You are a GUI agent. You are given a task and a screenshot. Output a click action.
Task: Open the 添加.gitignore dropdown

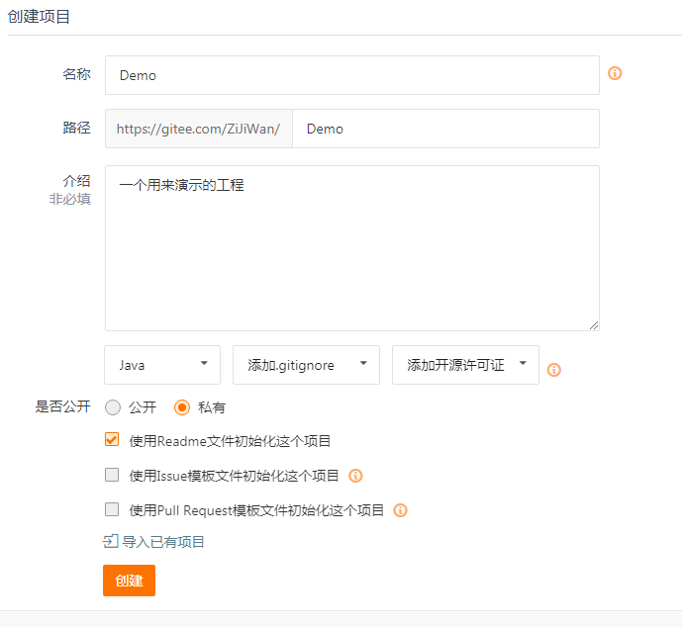(306, 365)
